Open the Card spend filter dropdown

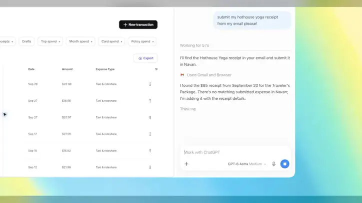[111, 41]
